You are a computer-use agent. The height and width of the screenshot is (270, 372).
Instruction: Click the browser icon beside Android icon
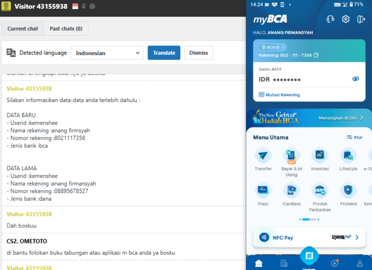[x=92, y=6]
